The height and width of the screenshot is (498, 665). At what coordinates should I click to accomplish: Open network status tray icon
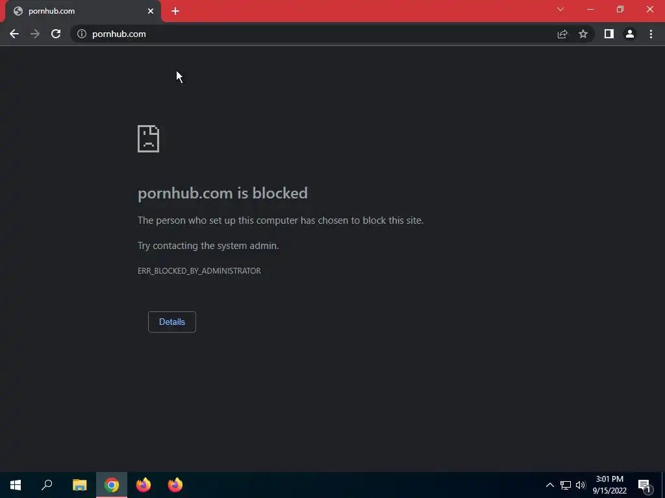click(566, 485)
